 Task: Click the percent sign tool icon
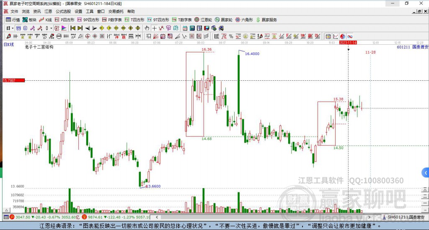pyautogui.click(x=231, y=36)
